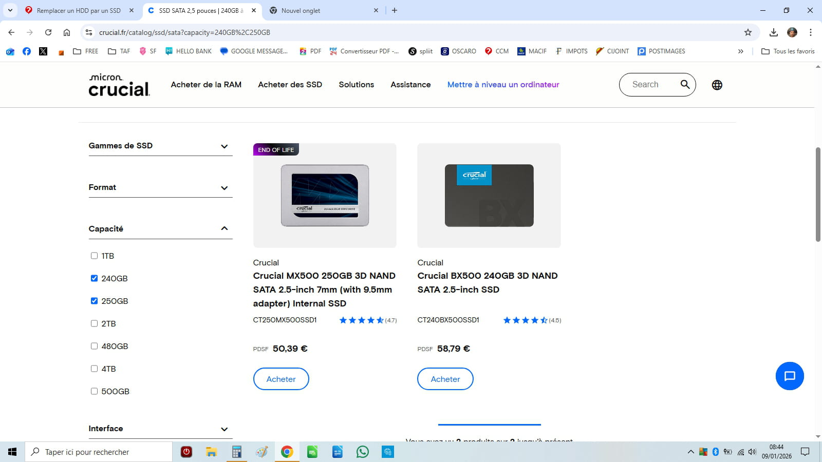
Task: Click Acheter for the MX500 250GB SSD
Action: [281, 379]
